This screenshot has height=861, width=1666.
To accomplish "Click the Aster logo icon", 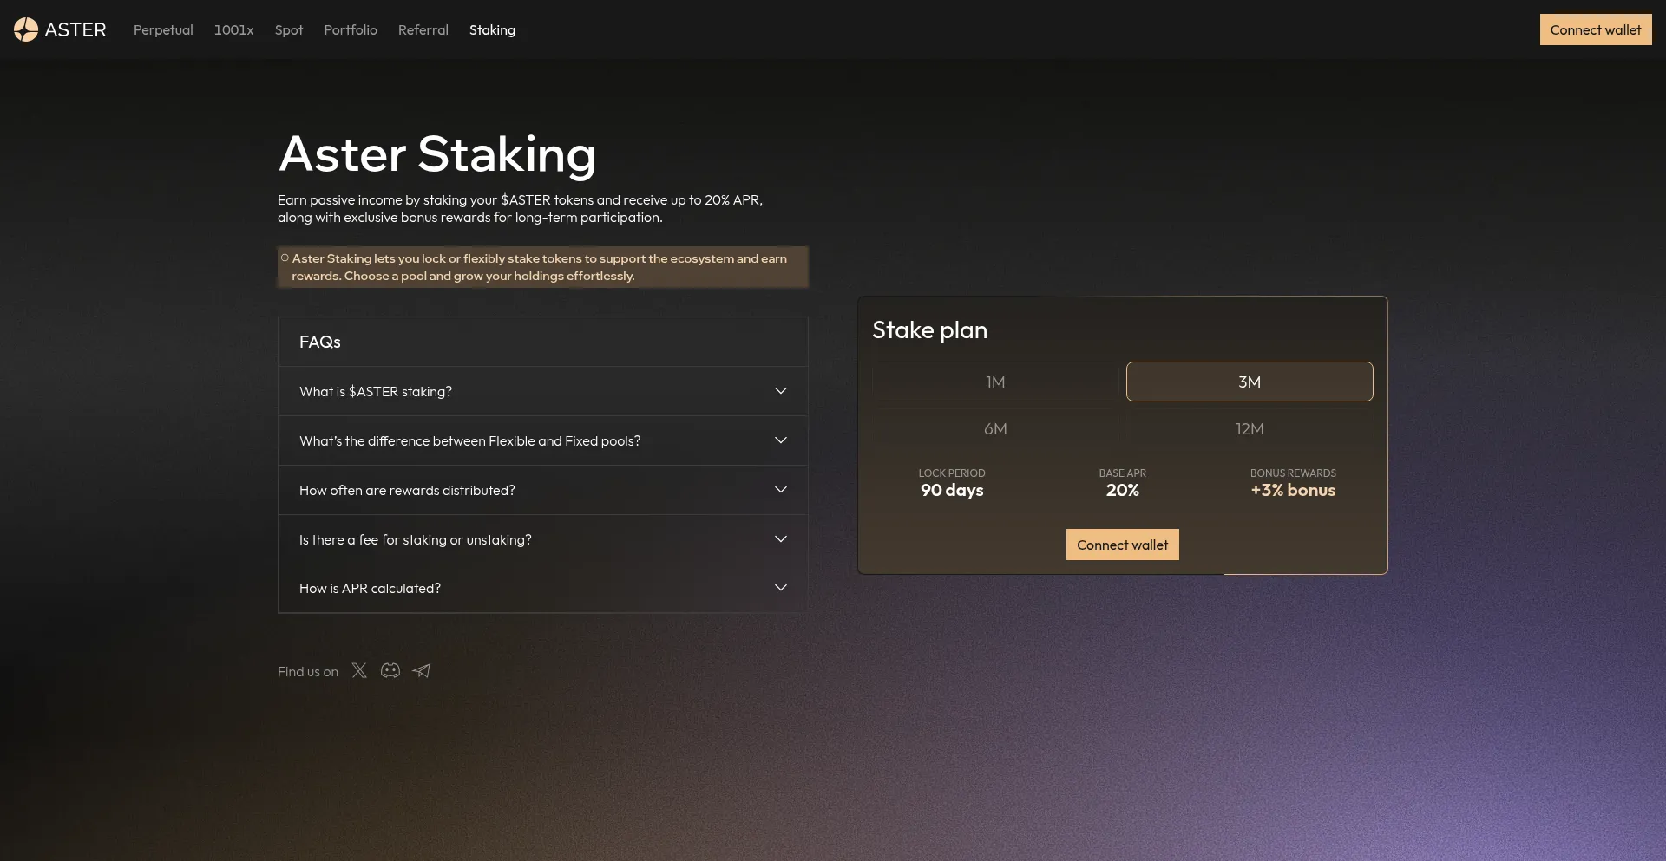I will [26, 29].
